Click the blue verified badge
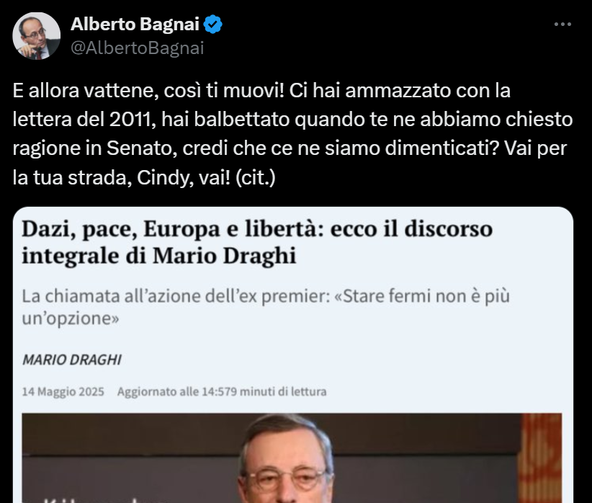Screen dimensions: 592x503 point(213,25)
